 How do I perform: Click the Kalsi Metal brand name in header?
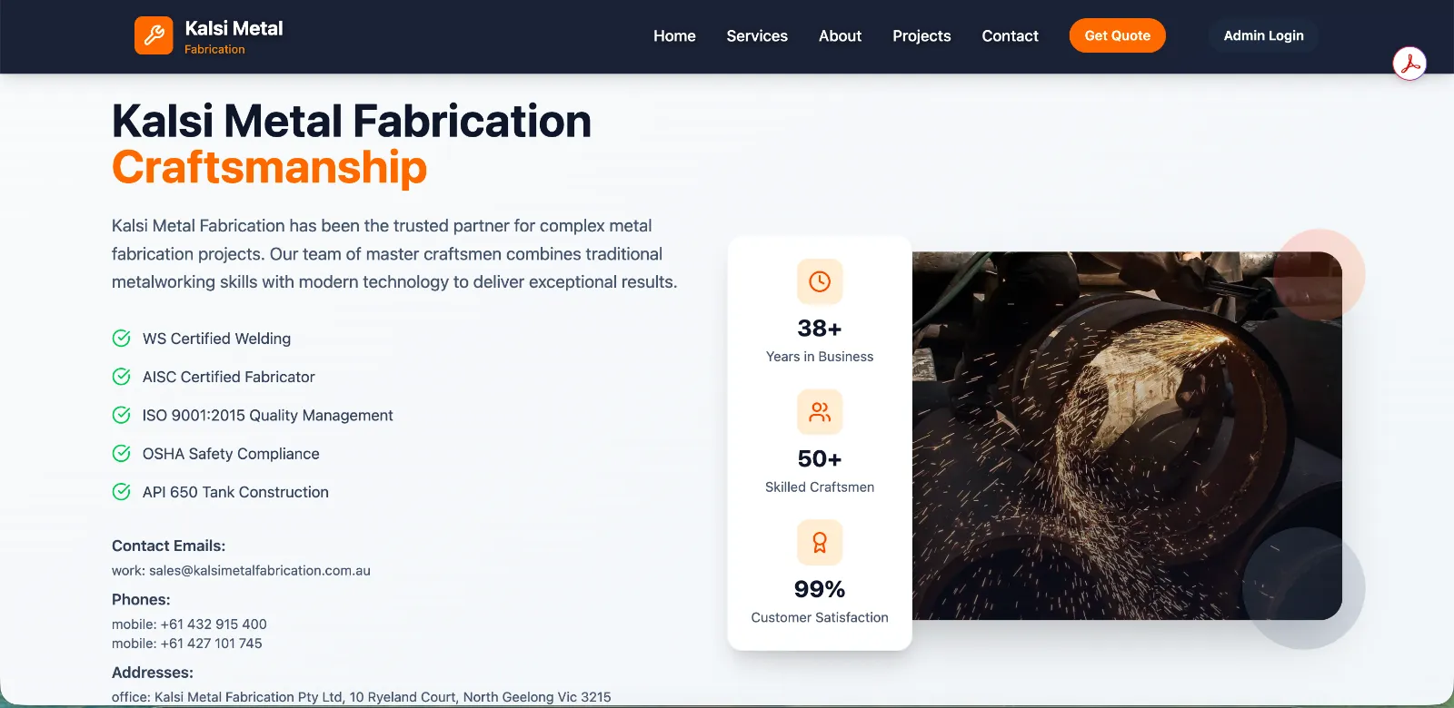point(234,29)
